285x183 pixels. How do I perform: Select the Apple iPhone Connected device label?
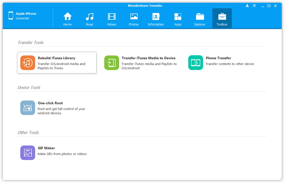[26, 16]
